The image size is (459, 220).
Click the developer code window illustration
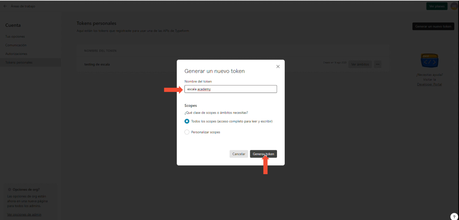(x=429, y=61)
